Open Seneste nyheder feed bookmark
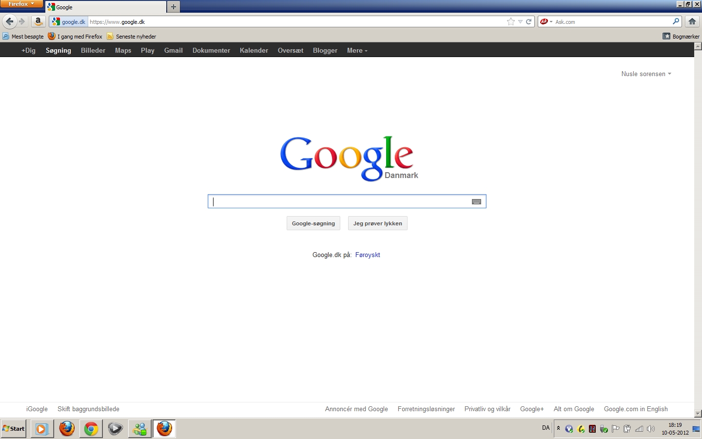702x439 pixels. click(132, 37)
